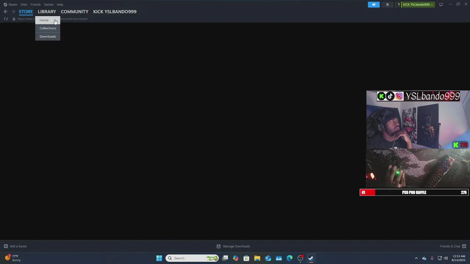Open notifications bell
470x264 pixels.
point(387,4)
